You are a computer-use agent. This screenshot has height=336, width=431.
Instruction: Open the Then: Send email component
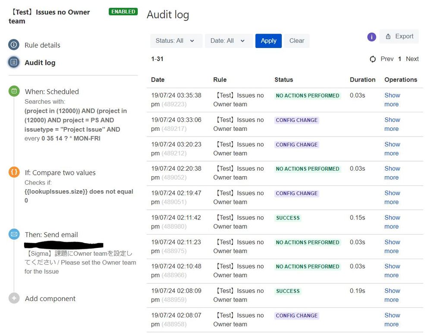coord(51,235)
